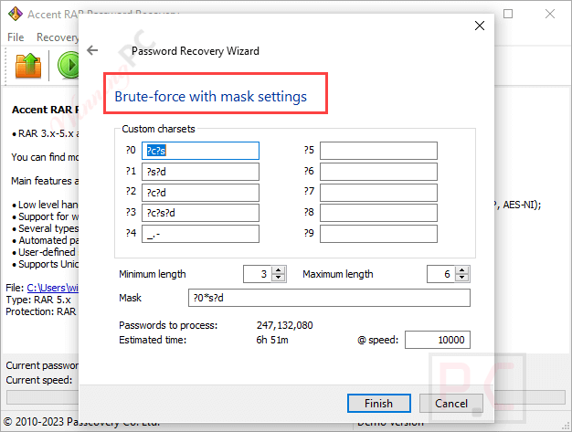Open the File menu
572x432 pixels.
coord(16,37)
